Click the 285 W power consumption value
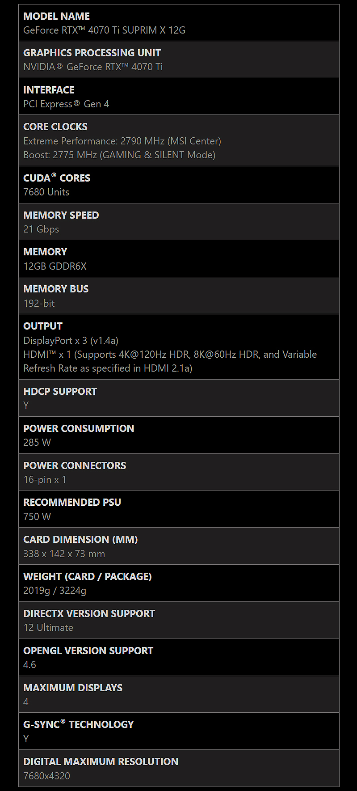The height and width of the screenshot is (791, 357). click(x=37, y=442)
